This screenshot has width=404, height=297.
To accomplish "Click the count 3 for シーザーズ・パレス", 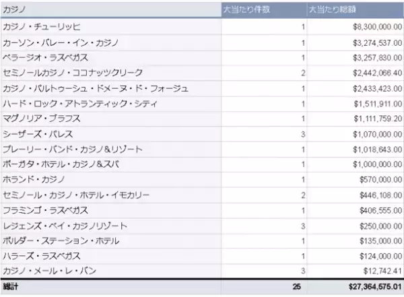I will click(x=303, y=134).
